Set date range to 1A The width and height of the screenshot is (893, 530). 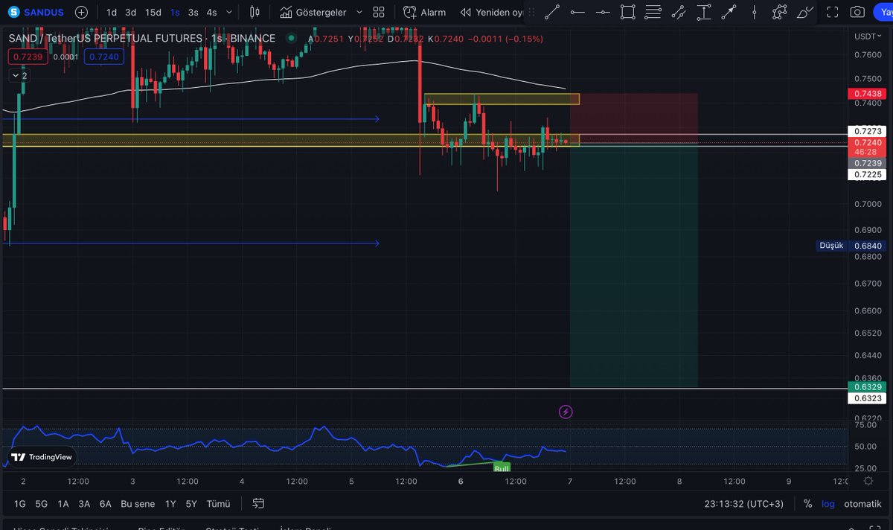[x=63, y=504]
